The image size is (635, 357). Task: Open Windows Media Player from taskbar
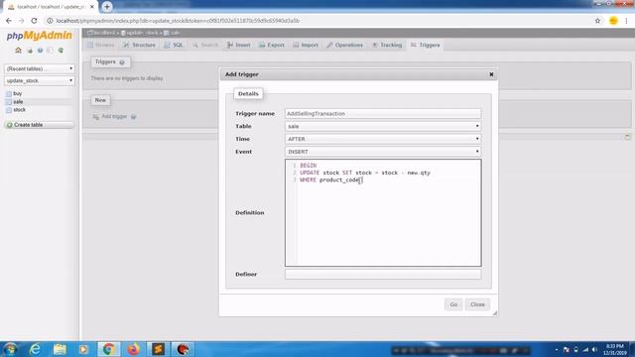point(83,349)
